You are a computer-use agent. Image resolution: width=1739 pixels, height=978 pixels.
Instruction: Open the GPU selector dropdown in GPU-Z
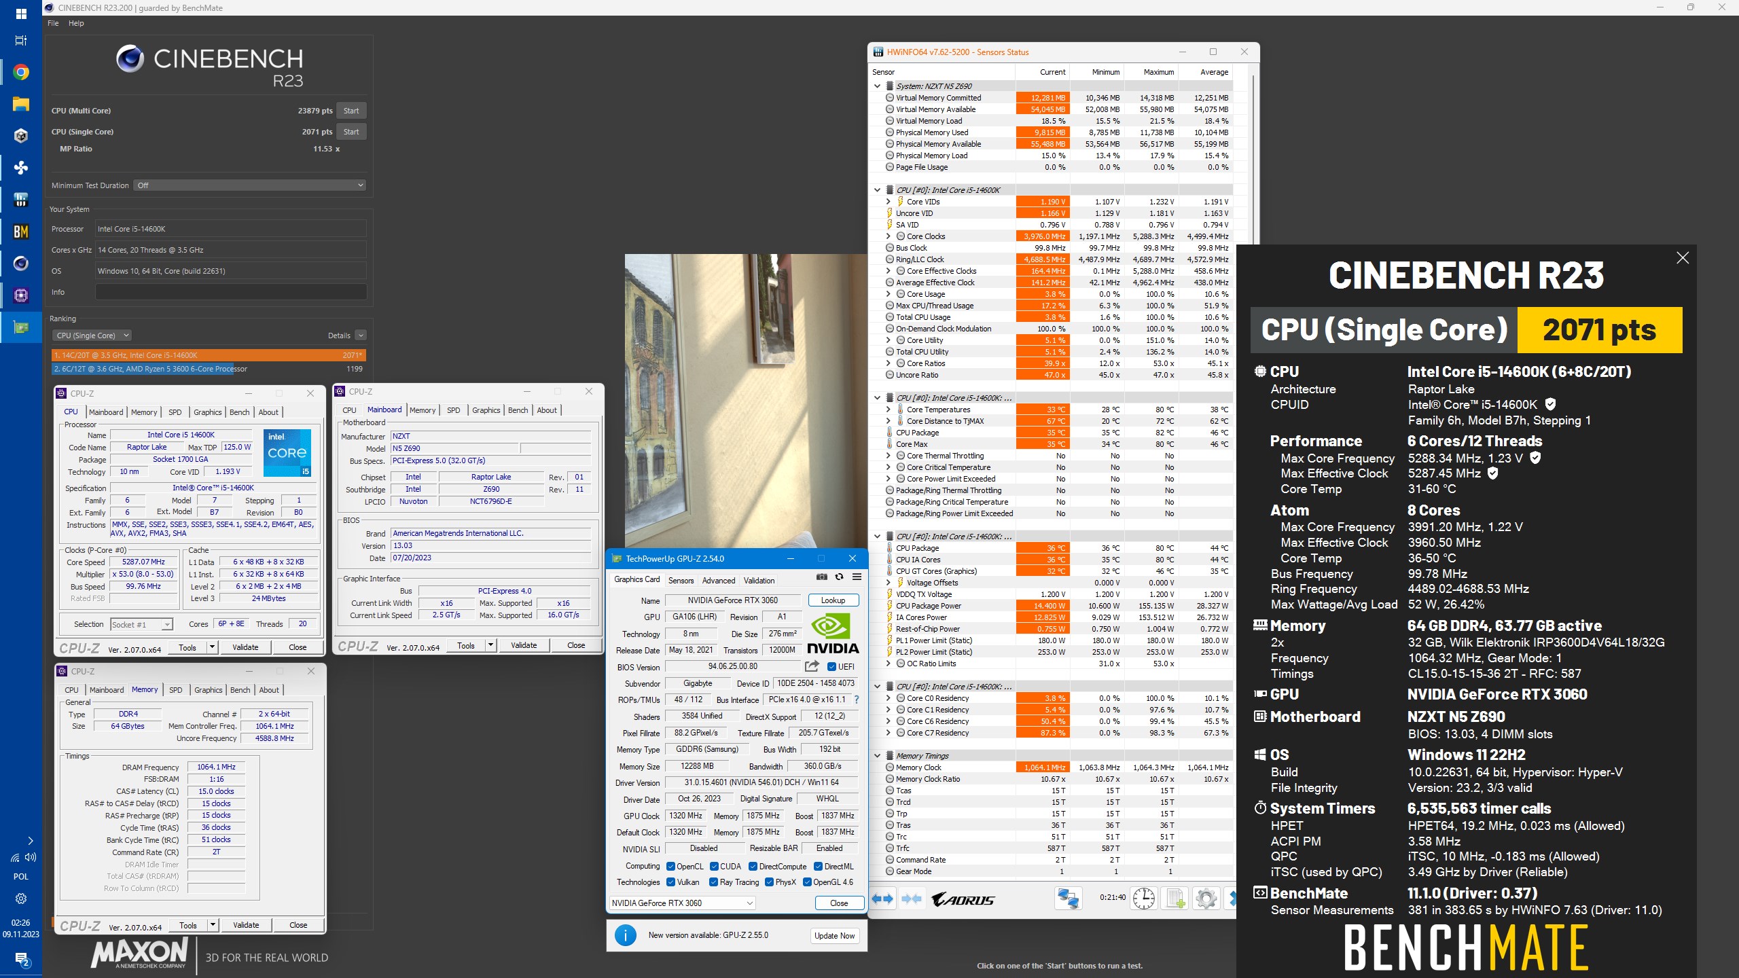point(682,903)
